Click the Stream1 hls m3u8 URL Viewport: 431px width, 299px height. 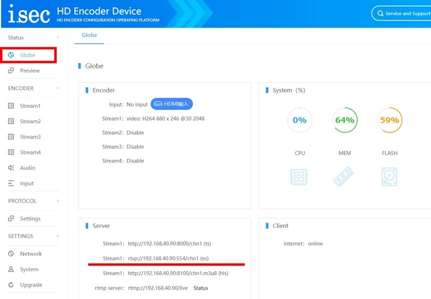coord(178,273)
